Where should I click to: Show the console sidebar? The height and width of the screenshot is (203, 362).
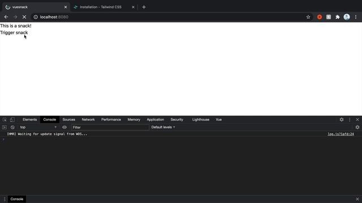click(5, 127)
